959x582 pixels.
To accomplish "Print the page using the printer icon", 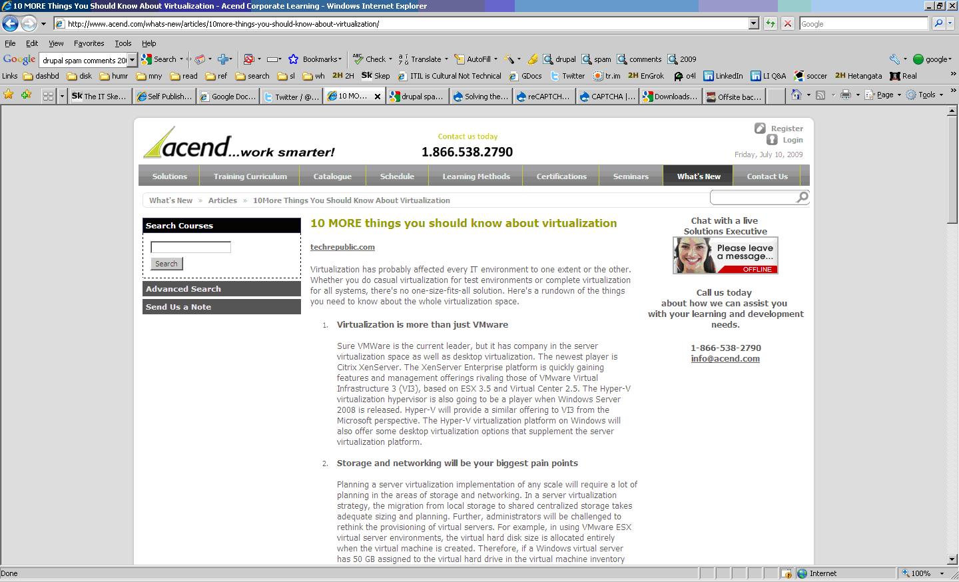I will click(845, 95).
